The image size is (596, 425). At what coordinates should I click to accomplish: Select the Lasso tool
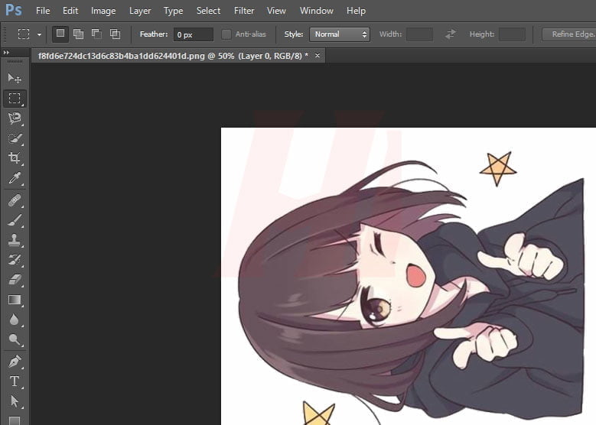[x=15, y=118]
